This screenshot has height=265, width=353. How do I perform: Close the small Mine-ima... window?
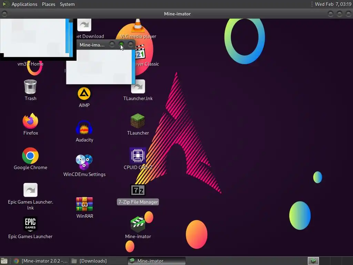click(x=131, y=45)
